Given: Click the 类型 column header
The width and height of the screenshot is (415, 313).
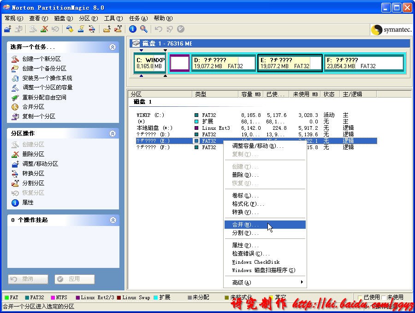Looking at the screenshot, I should click(x=215, y=94).
